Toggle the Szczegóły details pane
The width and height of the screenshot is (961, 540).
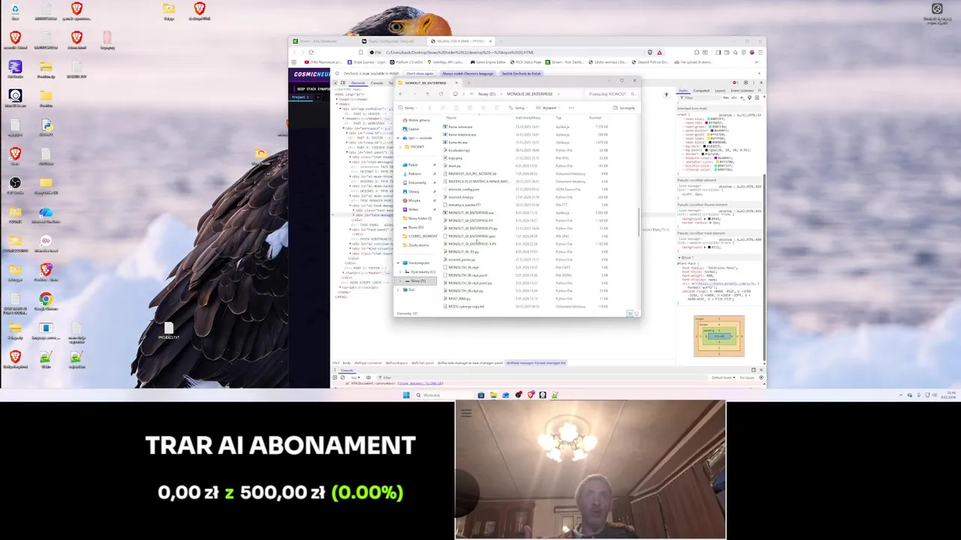624,108
